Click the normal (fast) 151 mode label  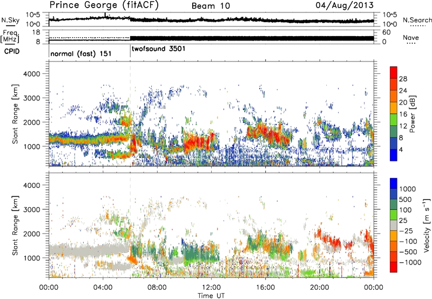click(x=80, y=53)
